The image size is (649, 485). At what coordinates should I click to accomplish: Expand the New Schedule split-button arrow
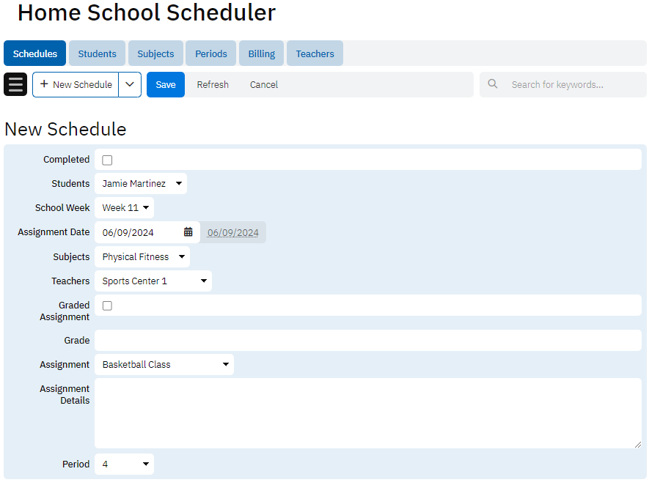(130, 84)
